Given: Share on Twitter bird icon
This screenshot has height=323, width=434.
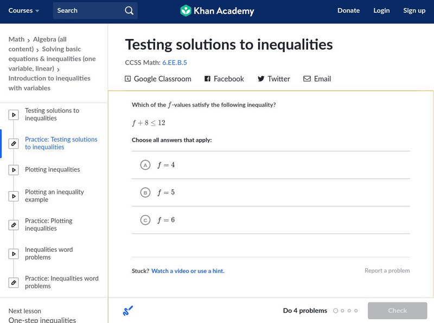Looking at the screenshot, I should point(261,79).
